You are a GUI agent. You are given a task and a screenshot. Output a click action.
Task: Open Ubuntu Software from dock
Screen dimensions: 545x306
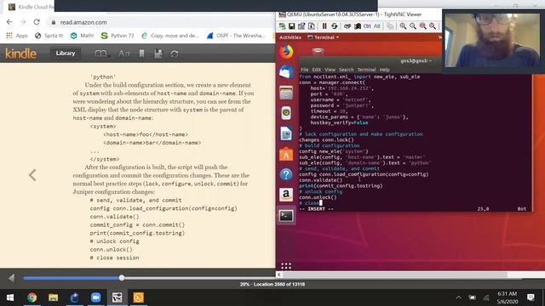pyautogui.click(x=286, y=154)
